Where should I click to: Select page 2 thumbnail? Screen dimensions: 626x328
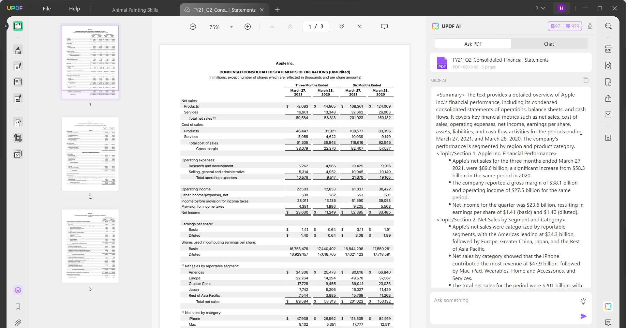90,154
